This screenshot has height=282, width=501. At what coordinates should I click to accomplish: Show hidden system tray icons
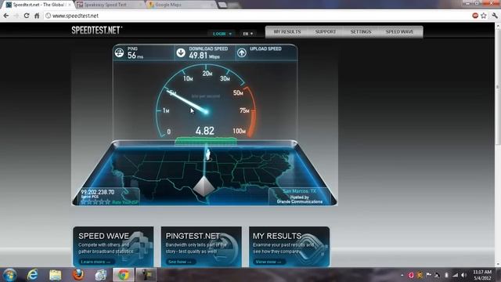pyautogui.click(x=402, y=275)
